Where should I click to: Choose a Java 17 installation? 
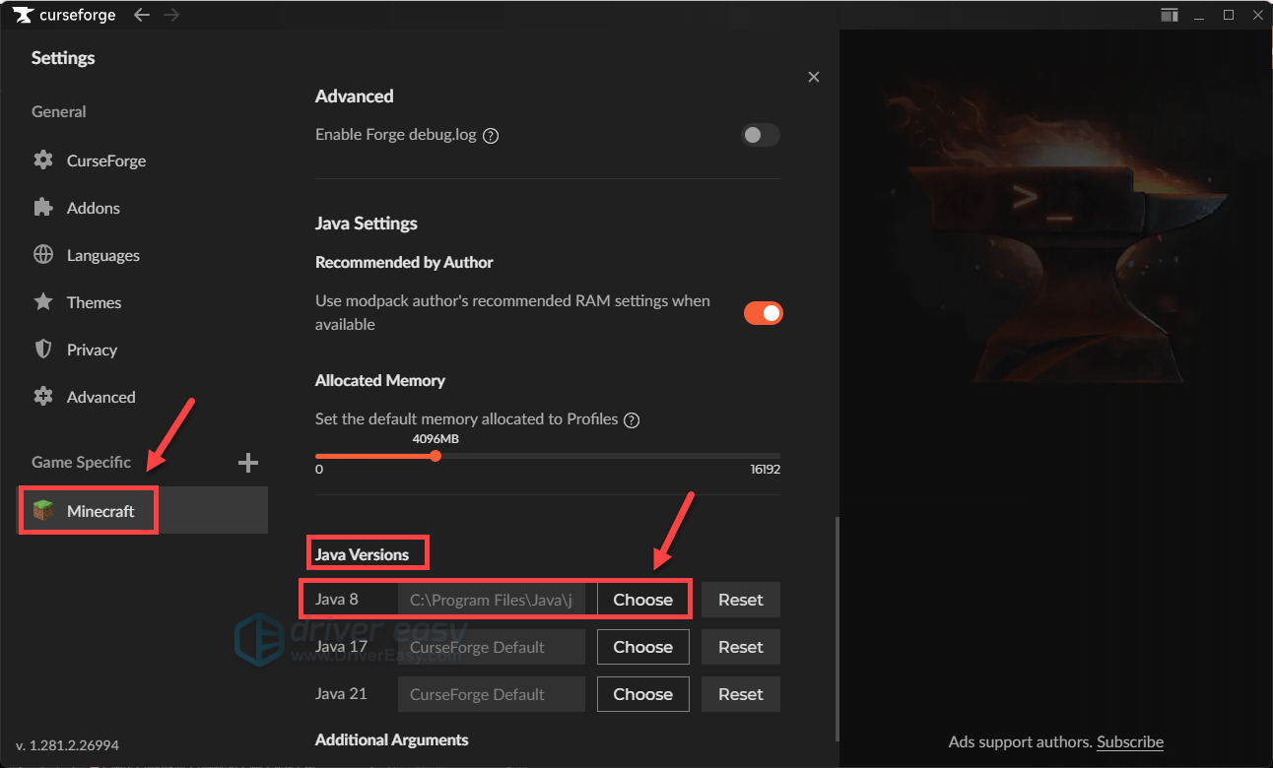point(642,647)
